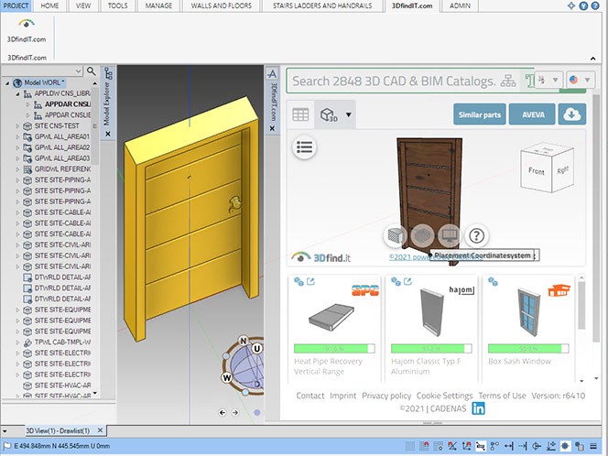Click the cloud download button
The height and width of the screenshot is (456, 608).
pyautogui.click(x=572, y=114)
